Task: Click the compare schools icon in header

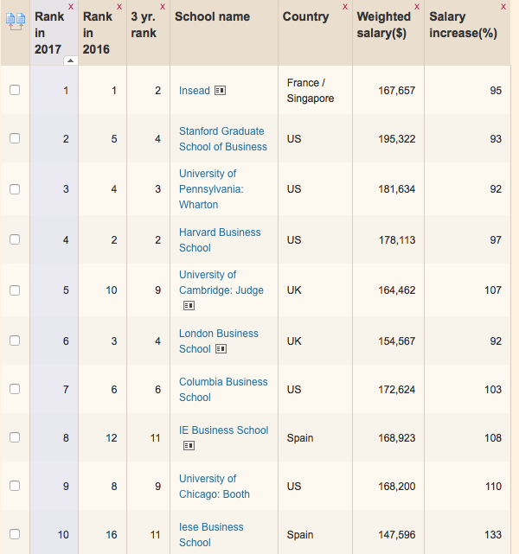Action: tap(16, 22)
